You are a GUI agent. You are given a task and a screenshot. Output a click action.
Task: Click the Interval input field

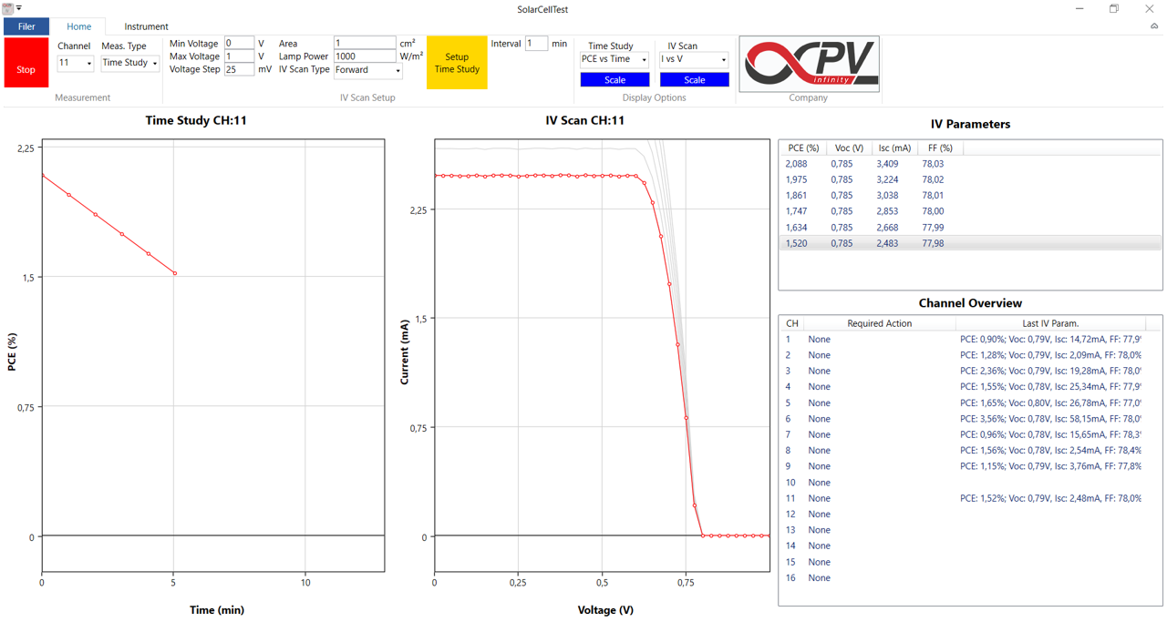pos(535,42)
